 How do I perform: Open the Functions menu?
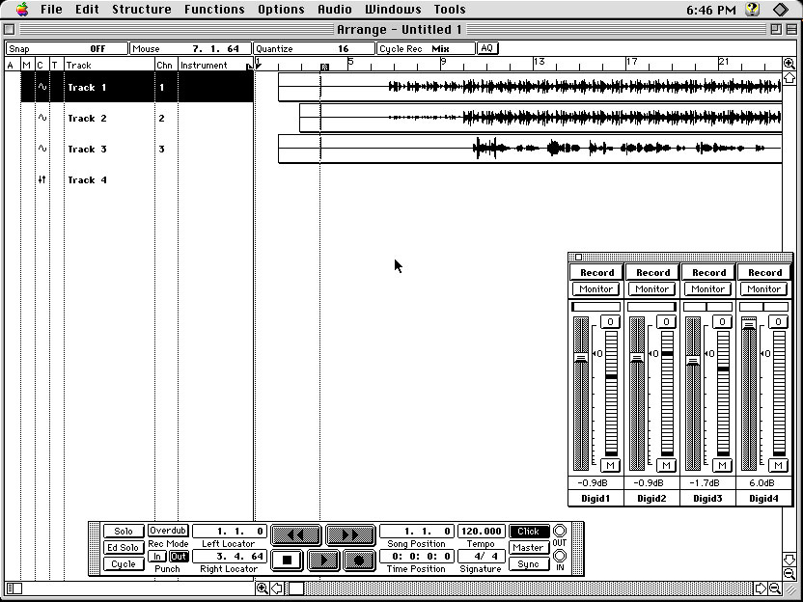[214, 10]
